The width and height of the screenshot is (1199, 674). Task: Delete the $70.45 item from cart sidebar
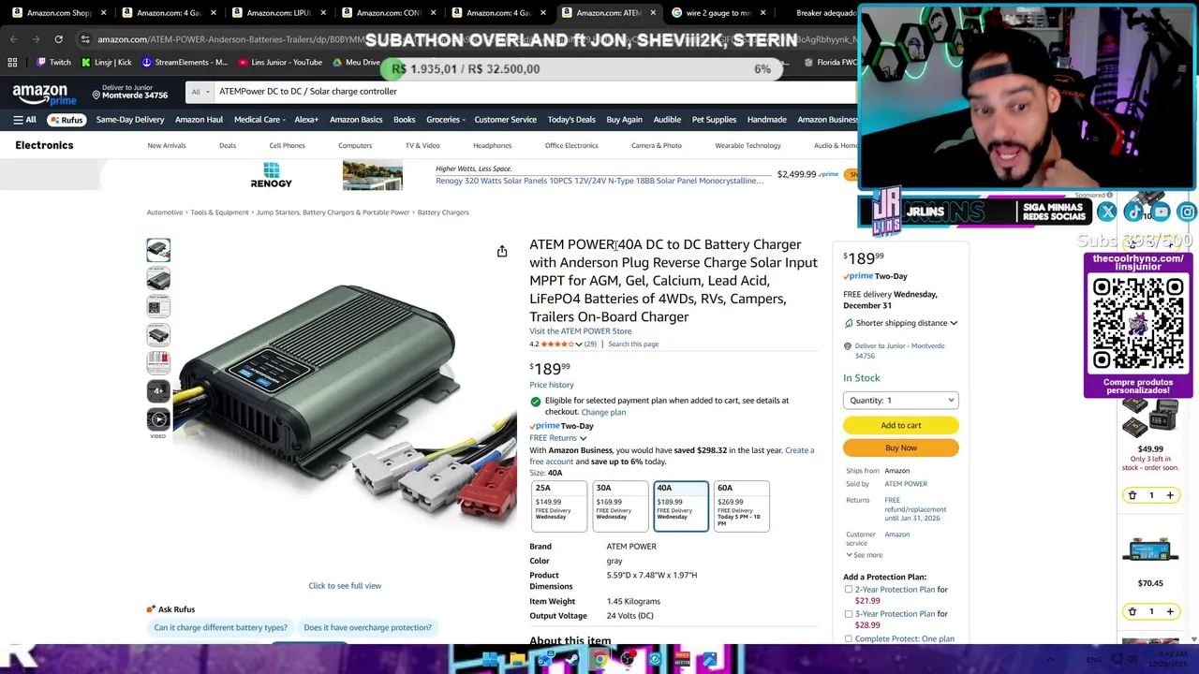(1132, 611)
